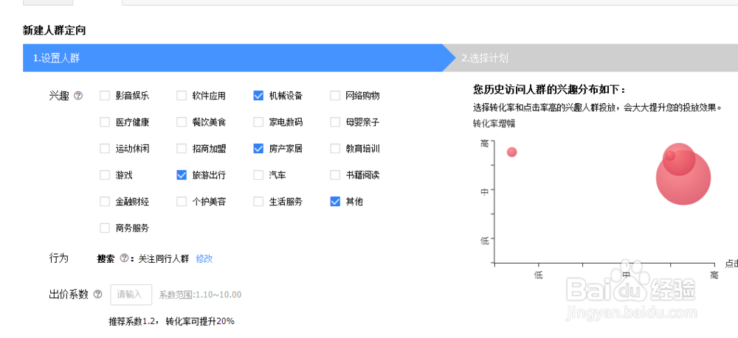Viewport: 738px width, 338px height.
Task: Open help icon next to 兴趣
Action: [79, 96]
